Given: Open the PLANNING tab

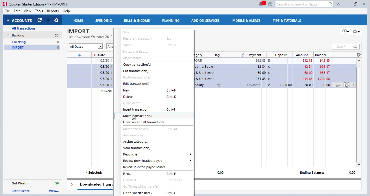Looking at the screenshot, I should [x=171, y=21].
